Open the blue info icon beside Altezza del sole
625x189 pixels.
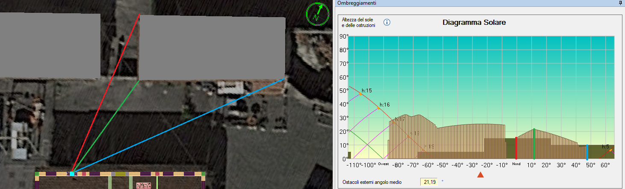(387, 22)
